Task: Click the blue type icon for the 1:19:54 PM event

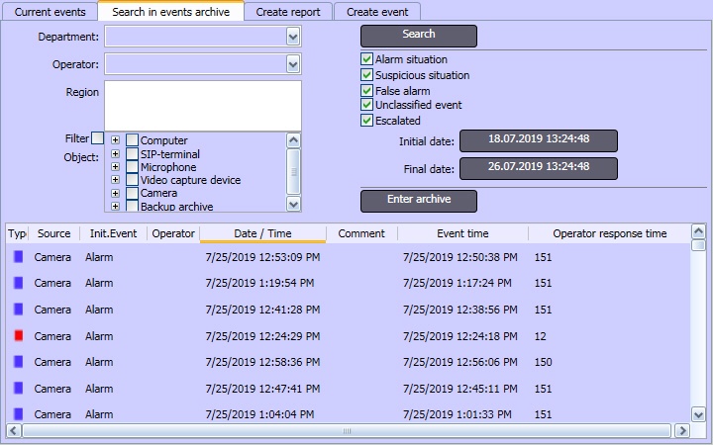Action: (18, 283)
